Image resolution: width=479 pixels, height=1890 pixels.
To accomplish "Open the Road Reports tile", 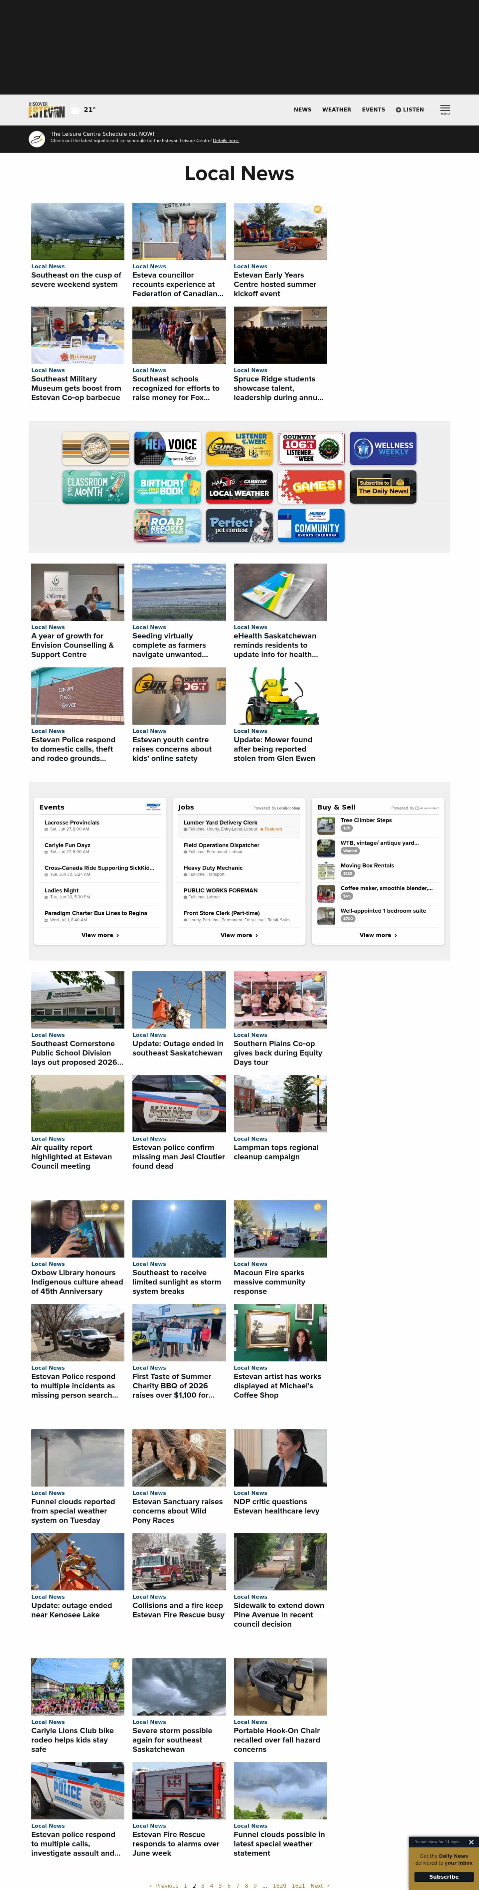I will tap(167, 525).
